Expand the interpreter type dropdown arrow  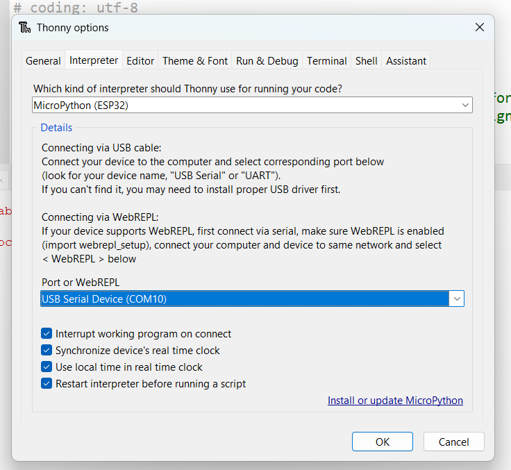tap(465, 105)
